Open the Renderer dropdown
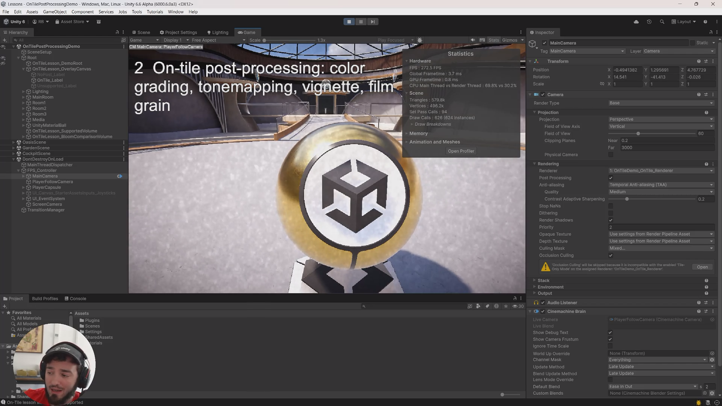The image size is (722, 406). point(661,171)
